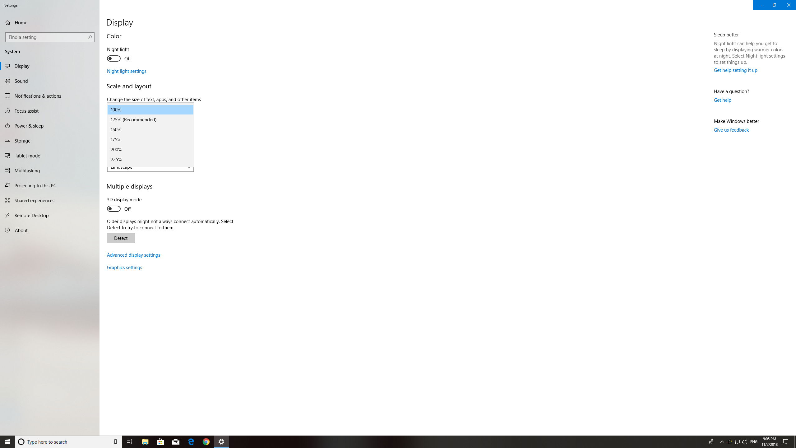Click the Power & sleep icon
Viewport: 796px width, 448px height.
tap(8, 126)
